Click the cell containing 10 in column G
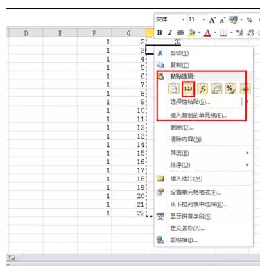Image resolution: width=260 pixels, height=266 pixels. coord(128,111)
